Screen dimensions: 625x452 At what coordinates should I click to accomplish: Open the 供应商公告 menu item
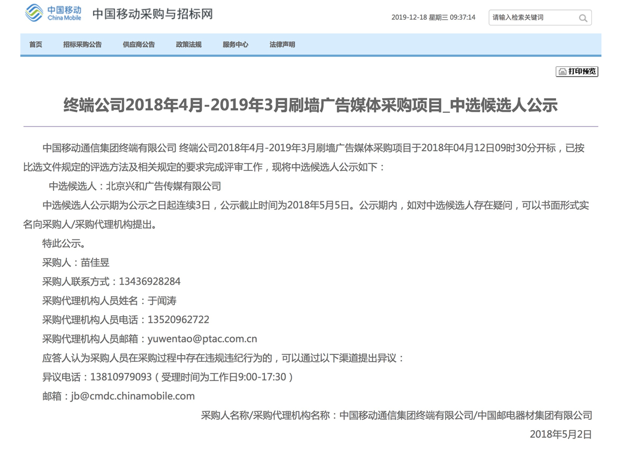139,44
